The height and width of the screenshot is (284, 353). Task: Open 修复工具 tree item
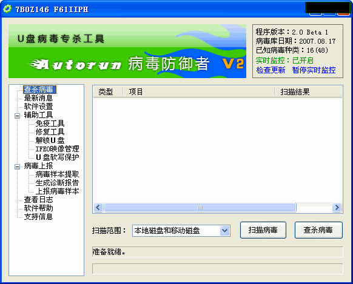point(50,132)
